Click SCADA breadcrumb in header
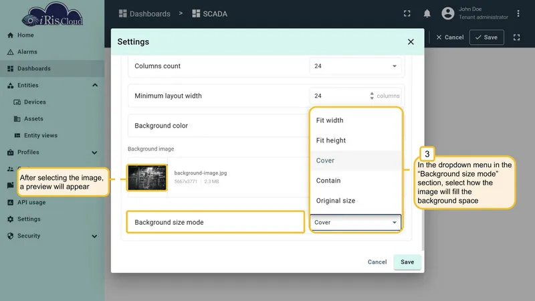 [209, 13]
